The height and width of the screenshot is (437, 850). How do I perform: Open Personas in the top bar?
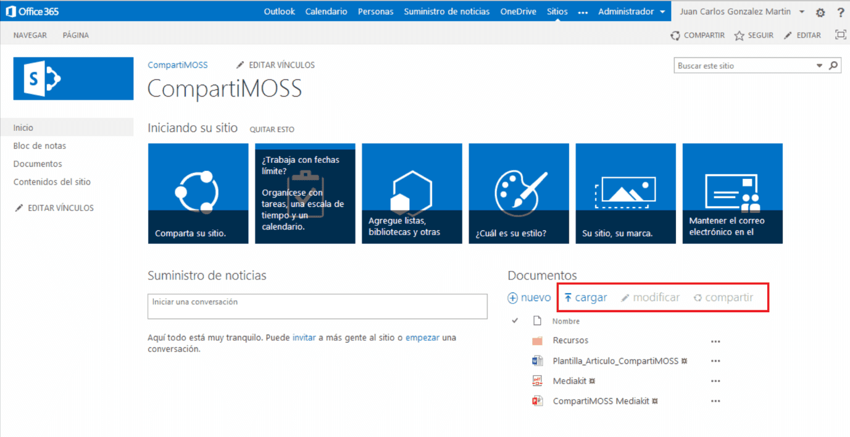375,12
